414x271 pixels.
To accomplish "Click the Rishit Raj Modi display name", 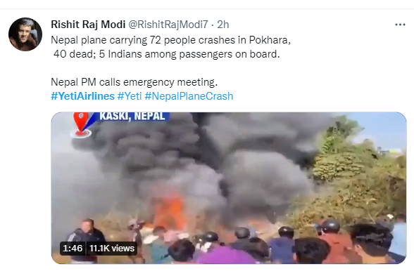I will coord(88,25).
